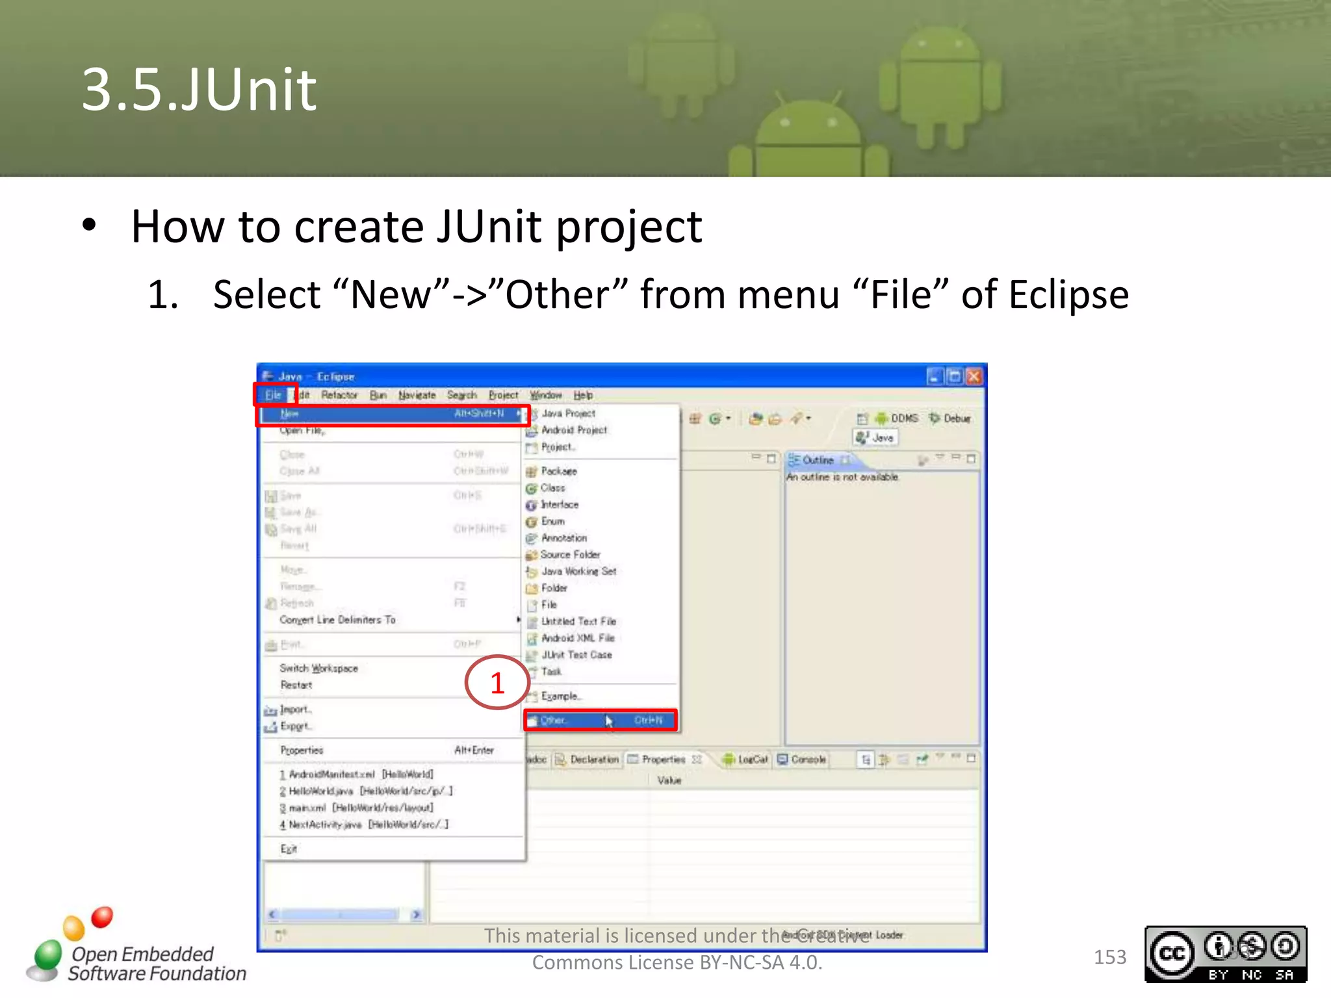Switch to the DDMS perspective

click(897, 418)
